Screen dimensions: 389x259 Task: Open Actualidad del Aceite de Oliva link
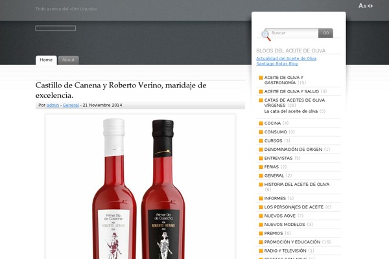coord(287,58)
